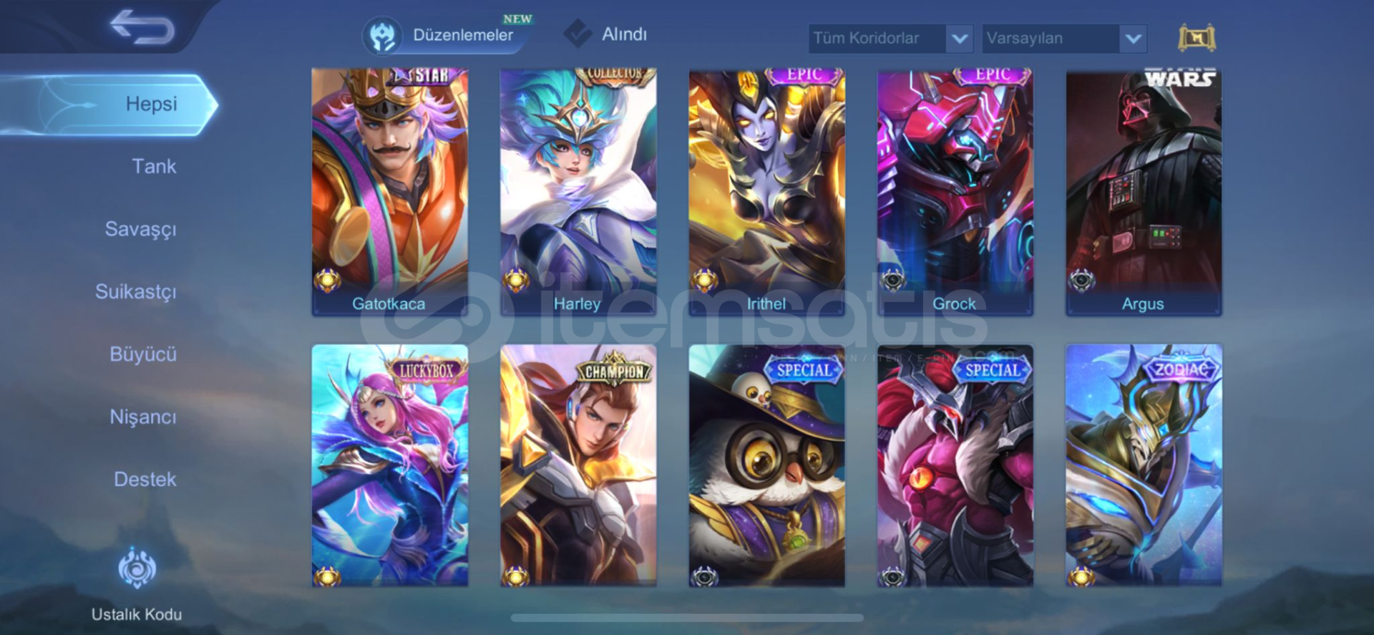The width and height of the screenshot is (1374, 635).
Task: Select the Zodiac skin card
Action: click(x=1144, y=465)
